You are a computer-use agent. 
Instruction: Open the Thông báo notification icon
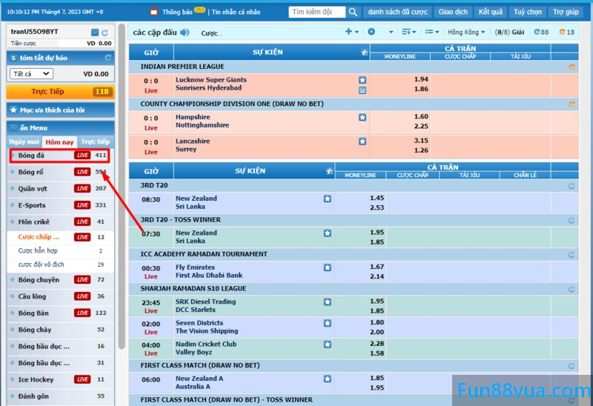(x=154, y=12)
